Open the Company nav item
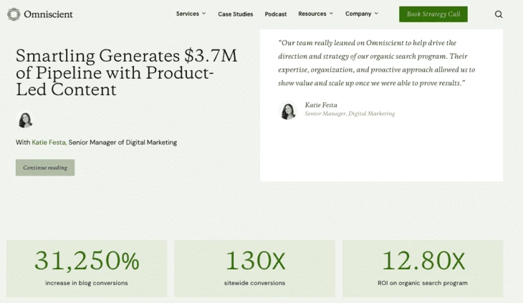 (x=358, y=14)
